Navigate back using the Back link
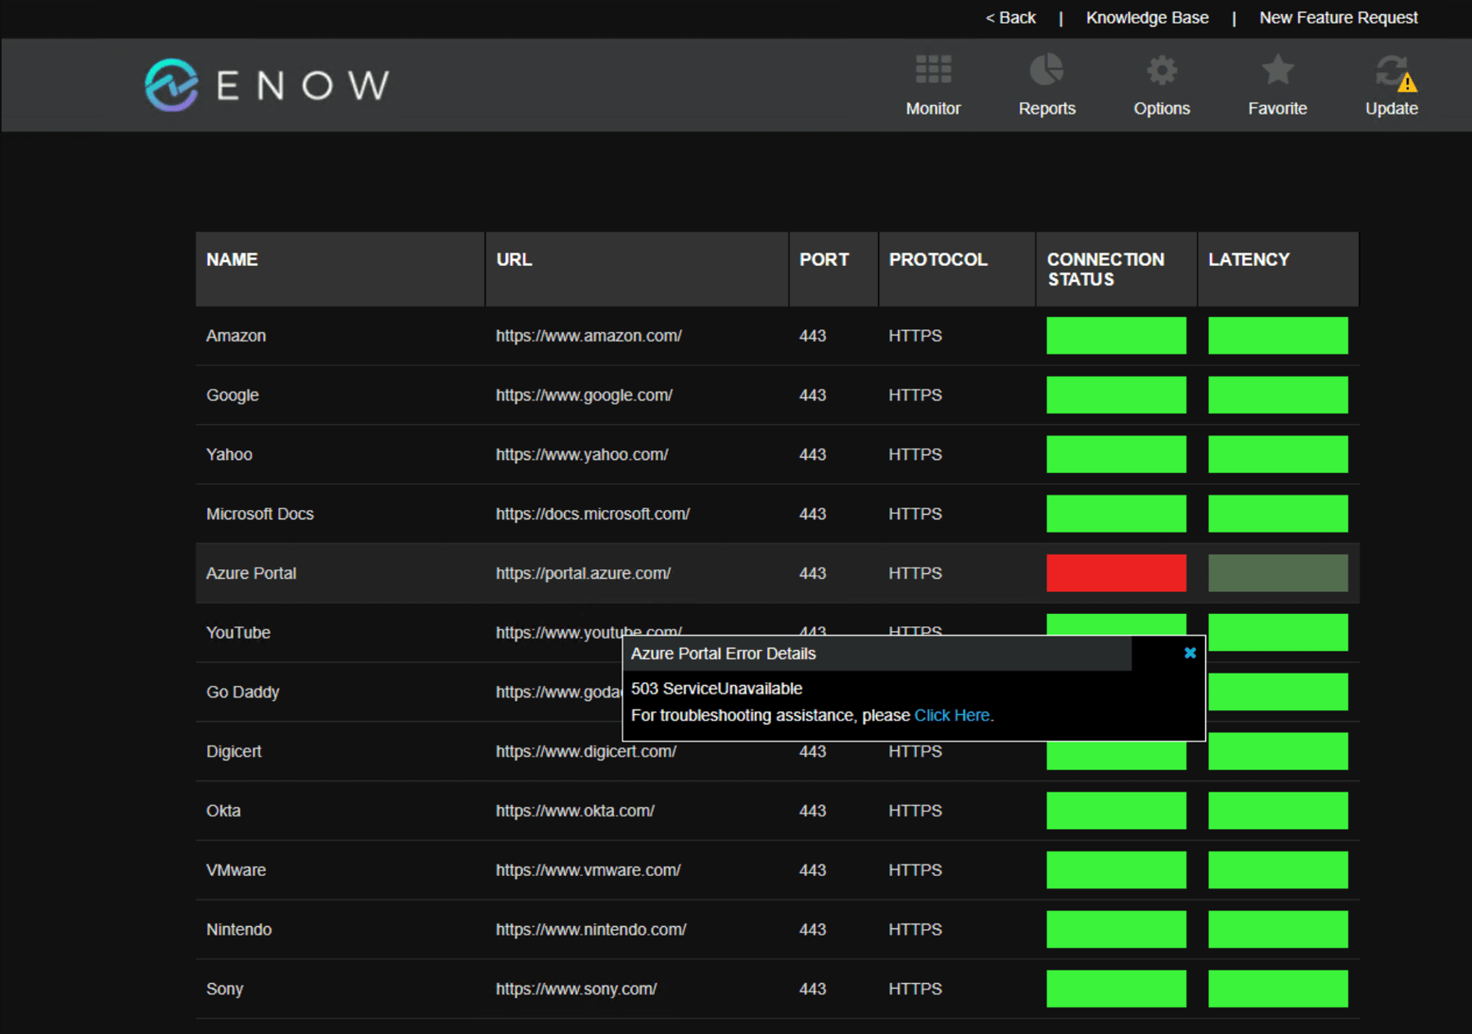Viewport: 1472px width, 1034px height. [1010, 17]
